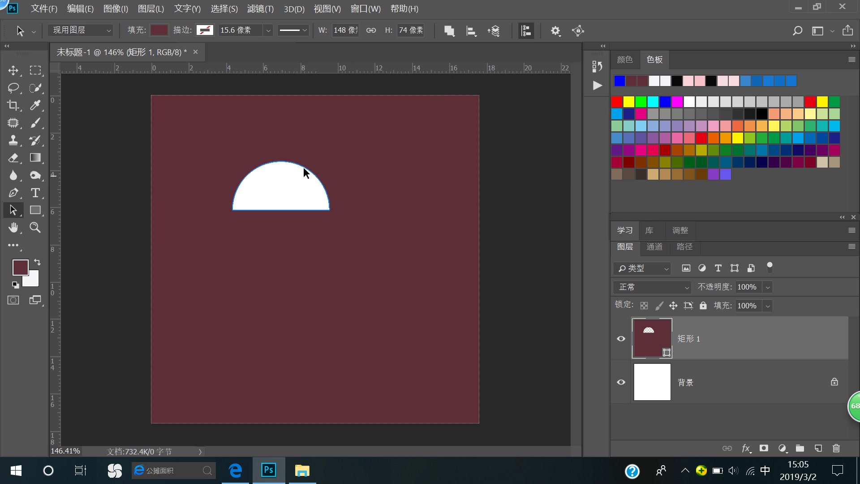Hide the 背景 layer
Viewport: 860px width, 484px height.
tap(621, 382)
